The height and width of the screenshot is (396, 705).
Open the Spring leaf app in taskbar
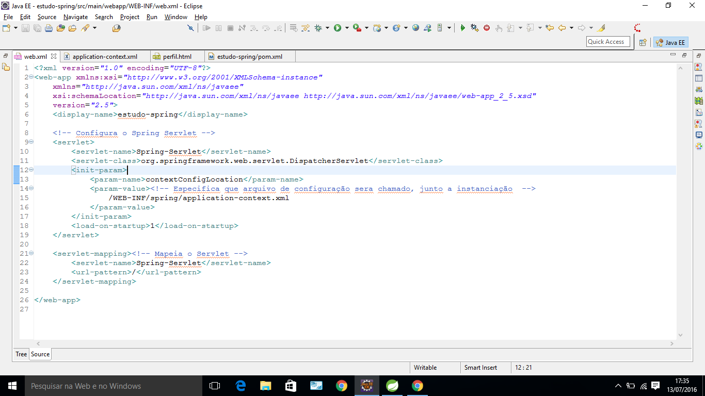click(392, 386)
